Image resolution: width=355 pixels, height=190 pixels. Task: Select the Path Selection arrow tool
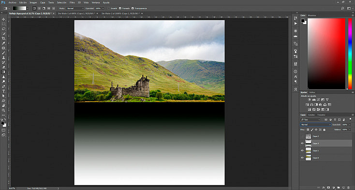coord(3,96)
